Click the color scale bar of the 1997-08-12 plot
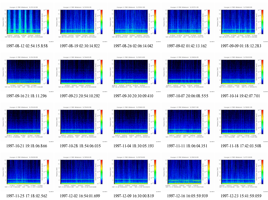This screenshot has width=268, height=200. click(48, 22)
